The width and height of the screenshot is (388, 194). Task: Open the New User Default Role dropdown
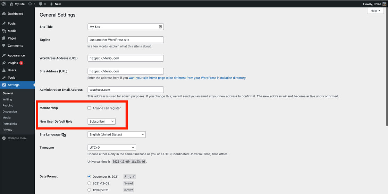tap(101, 122)
